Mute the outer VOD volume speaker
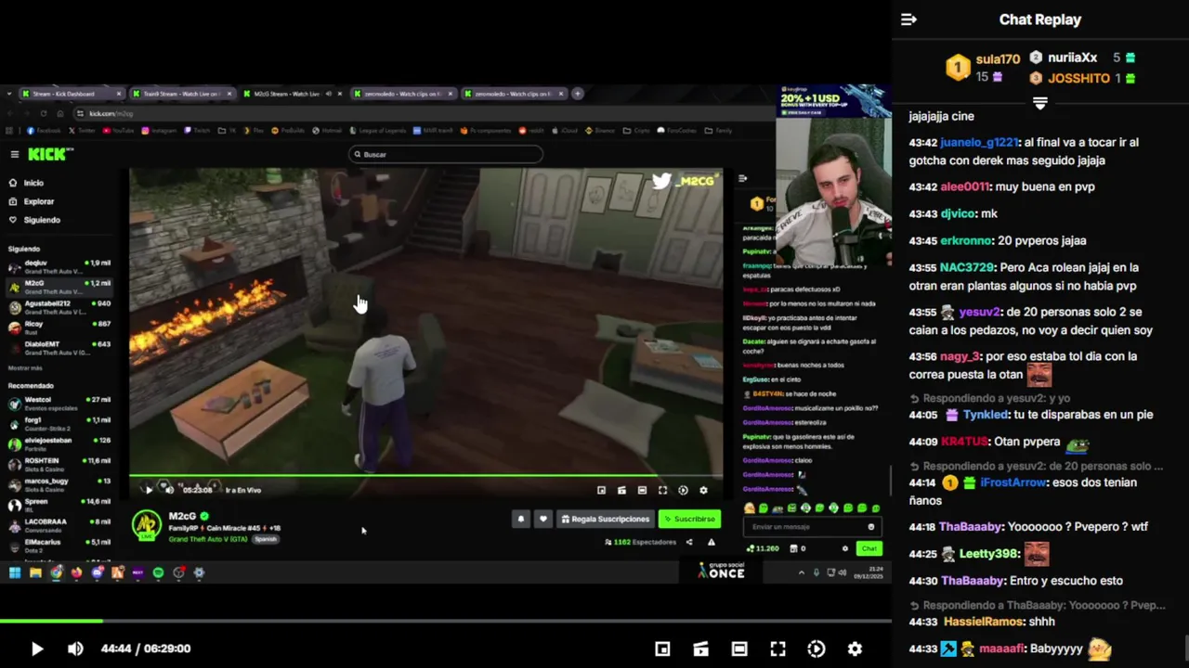Viewport: 1189px width, 668px height. tap(75, 649)
